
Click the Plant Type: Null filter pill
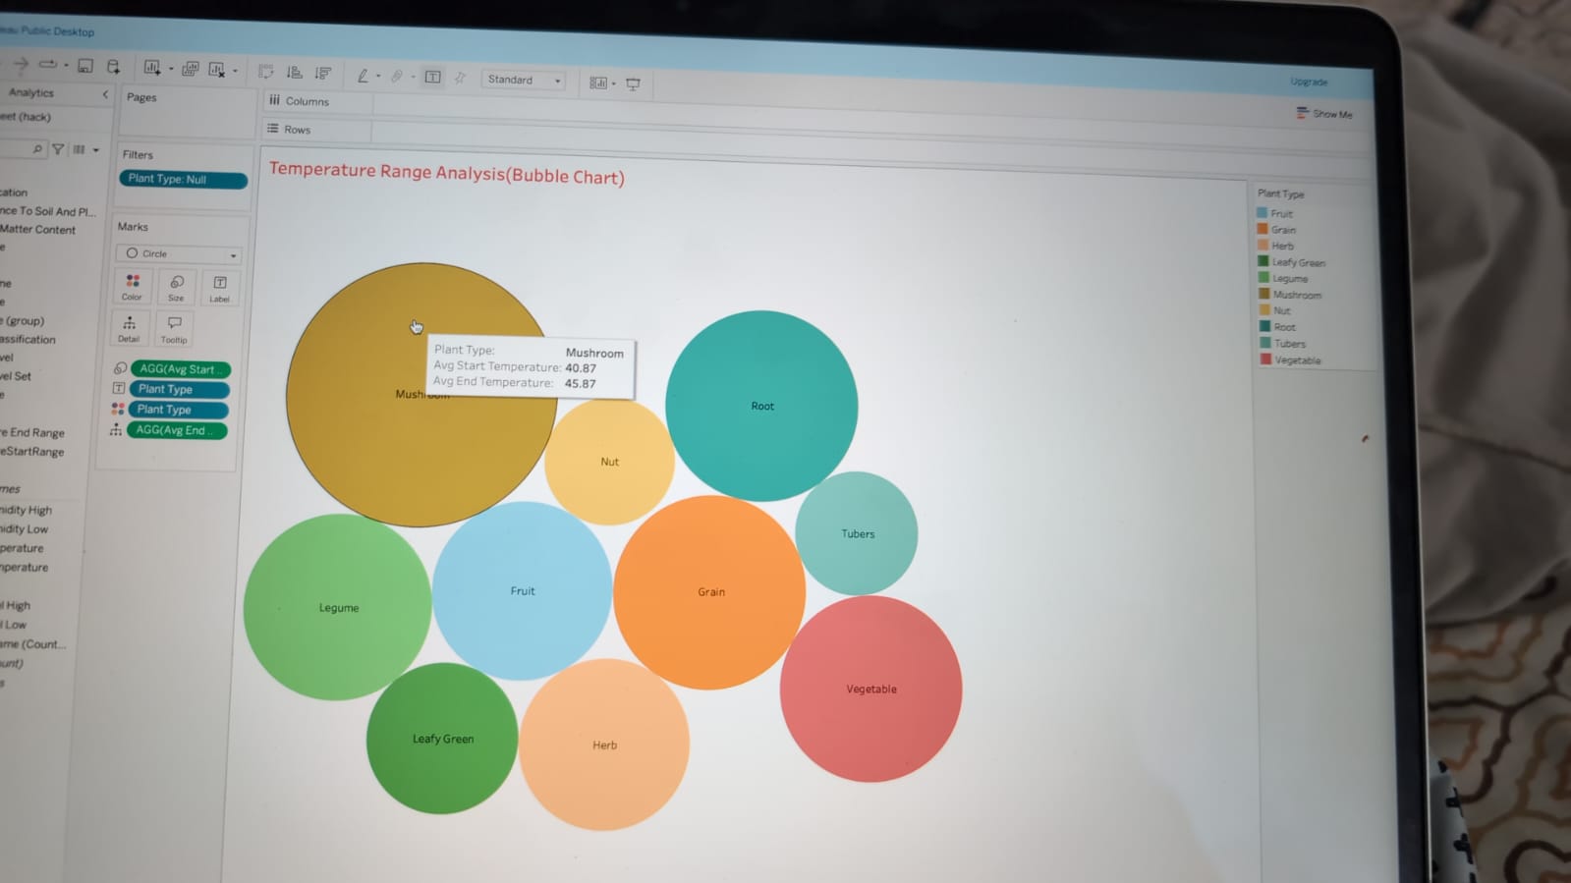click(x=184, y=180)
